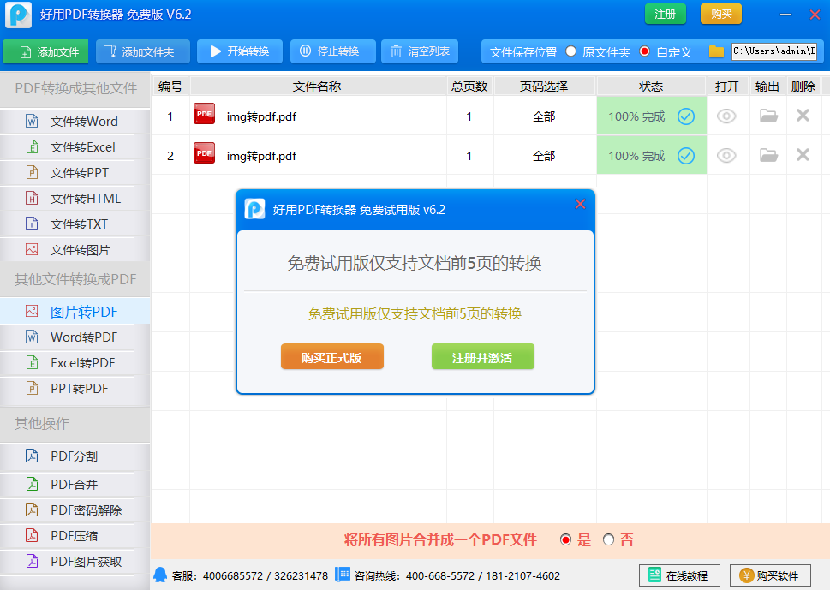This screenshot has height=590, width=830.
Task: Preview row 2 file with eye icon
Action: point(726,155)
